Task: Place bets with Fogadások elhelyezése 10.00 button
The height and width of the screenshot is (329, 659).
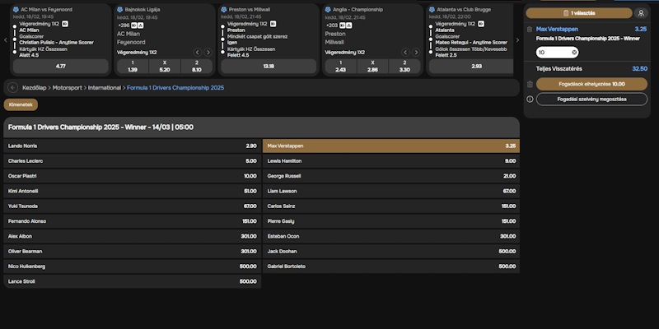Action: point(591,84)
